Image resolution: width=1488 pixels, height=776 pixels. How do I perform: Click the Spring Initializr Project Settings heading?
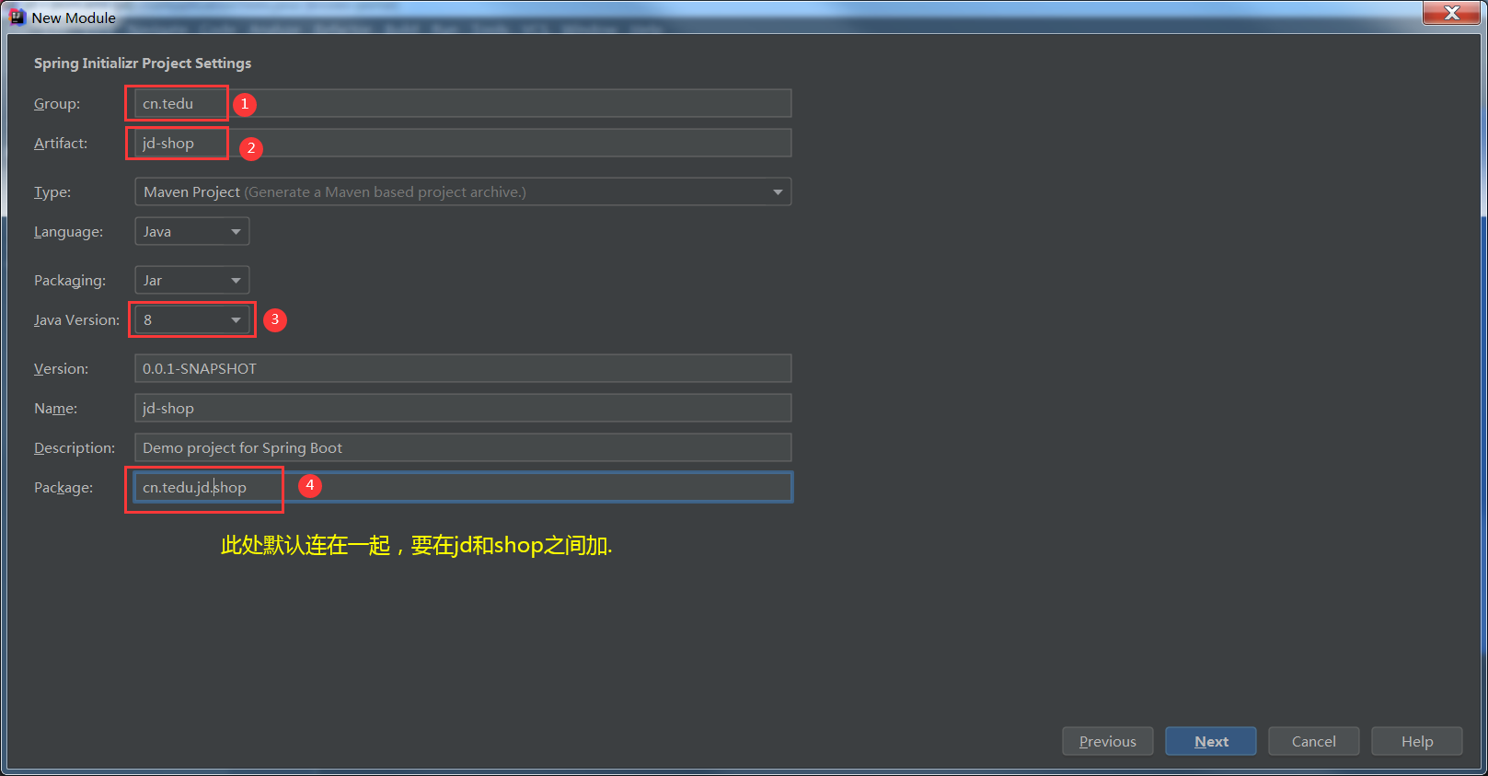click(x=143, y=63)
